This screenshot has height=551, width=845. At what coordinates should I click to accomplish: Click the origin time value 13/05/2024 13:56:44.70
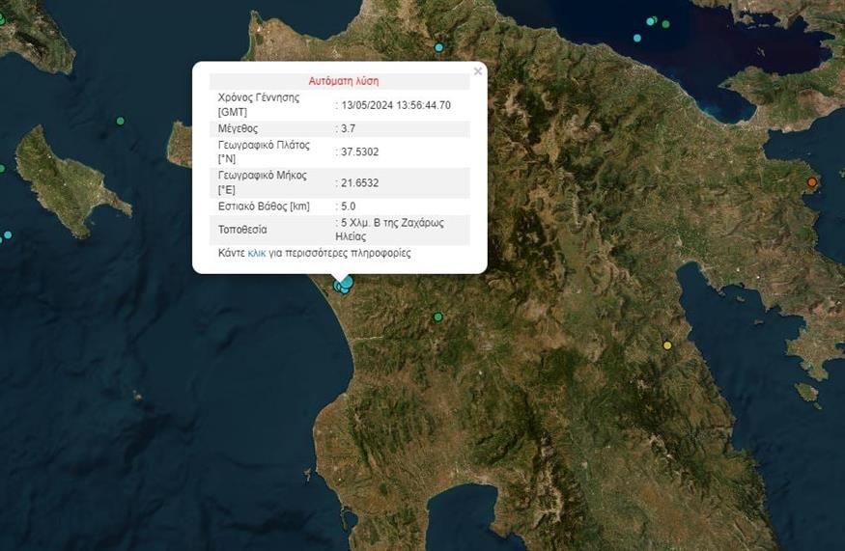click(x=396, y=105)
